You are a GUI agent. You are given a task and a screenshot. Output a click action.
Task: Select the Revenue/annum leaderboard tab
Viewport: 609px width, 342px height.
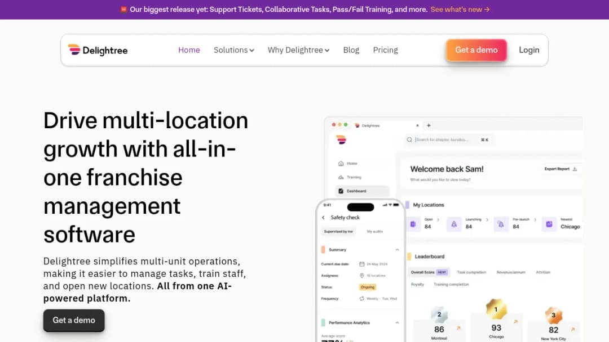(x=511, y=272)
